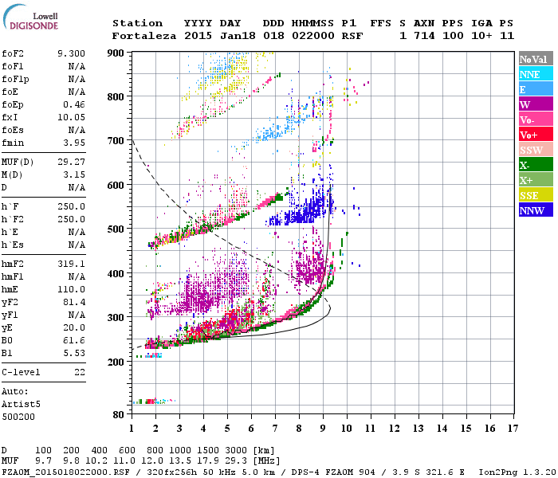Click the MUF(D) value 29.27
Screen dimensions: 558x478
71,162
